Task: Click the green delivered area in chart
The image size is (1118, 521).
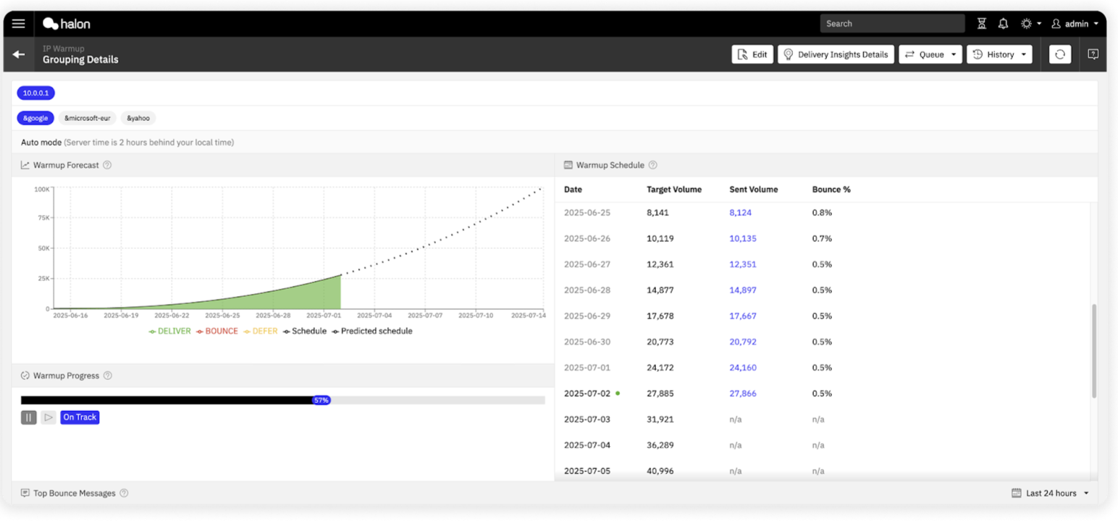Action: pos(304,298)
